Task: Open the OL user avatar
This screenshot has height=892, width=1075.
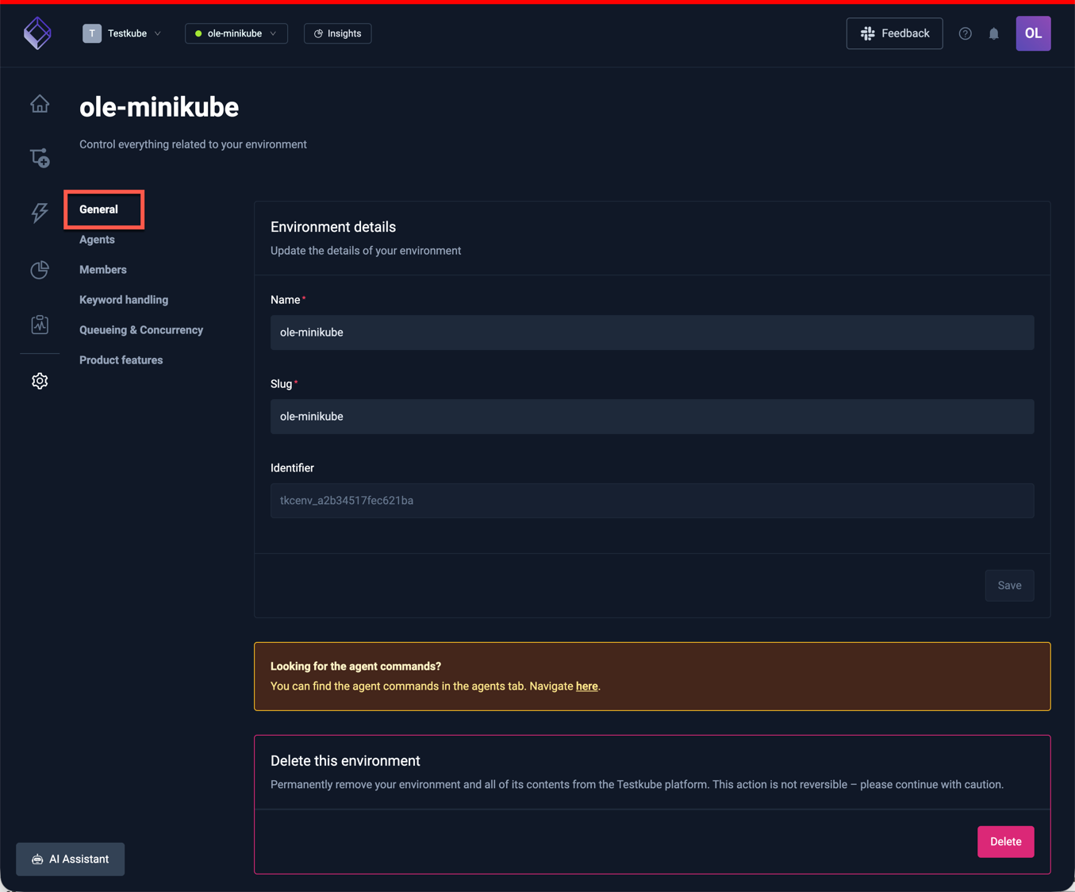Action: [1033, 33]
